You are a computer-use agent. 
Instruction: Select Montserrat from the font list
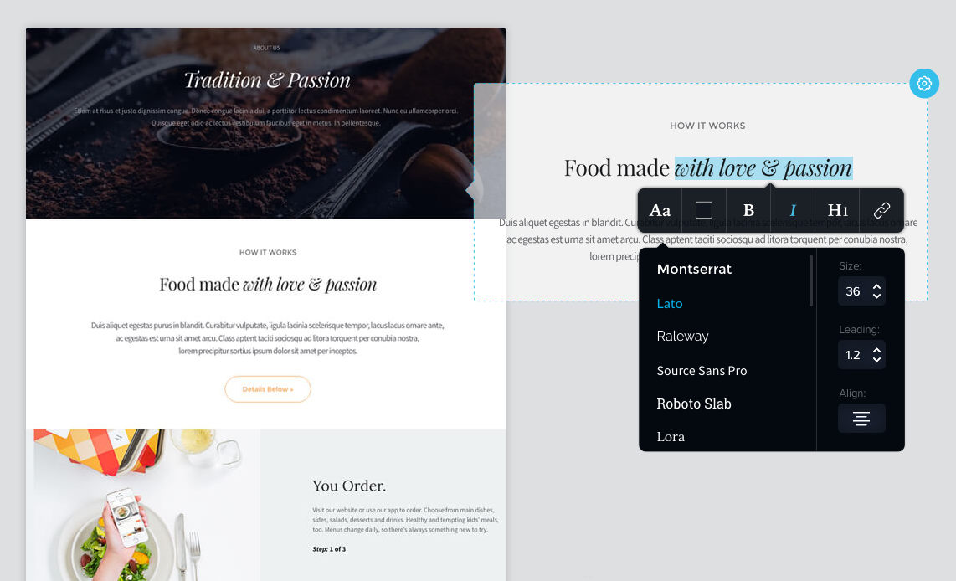(x=694, y=269)
